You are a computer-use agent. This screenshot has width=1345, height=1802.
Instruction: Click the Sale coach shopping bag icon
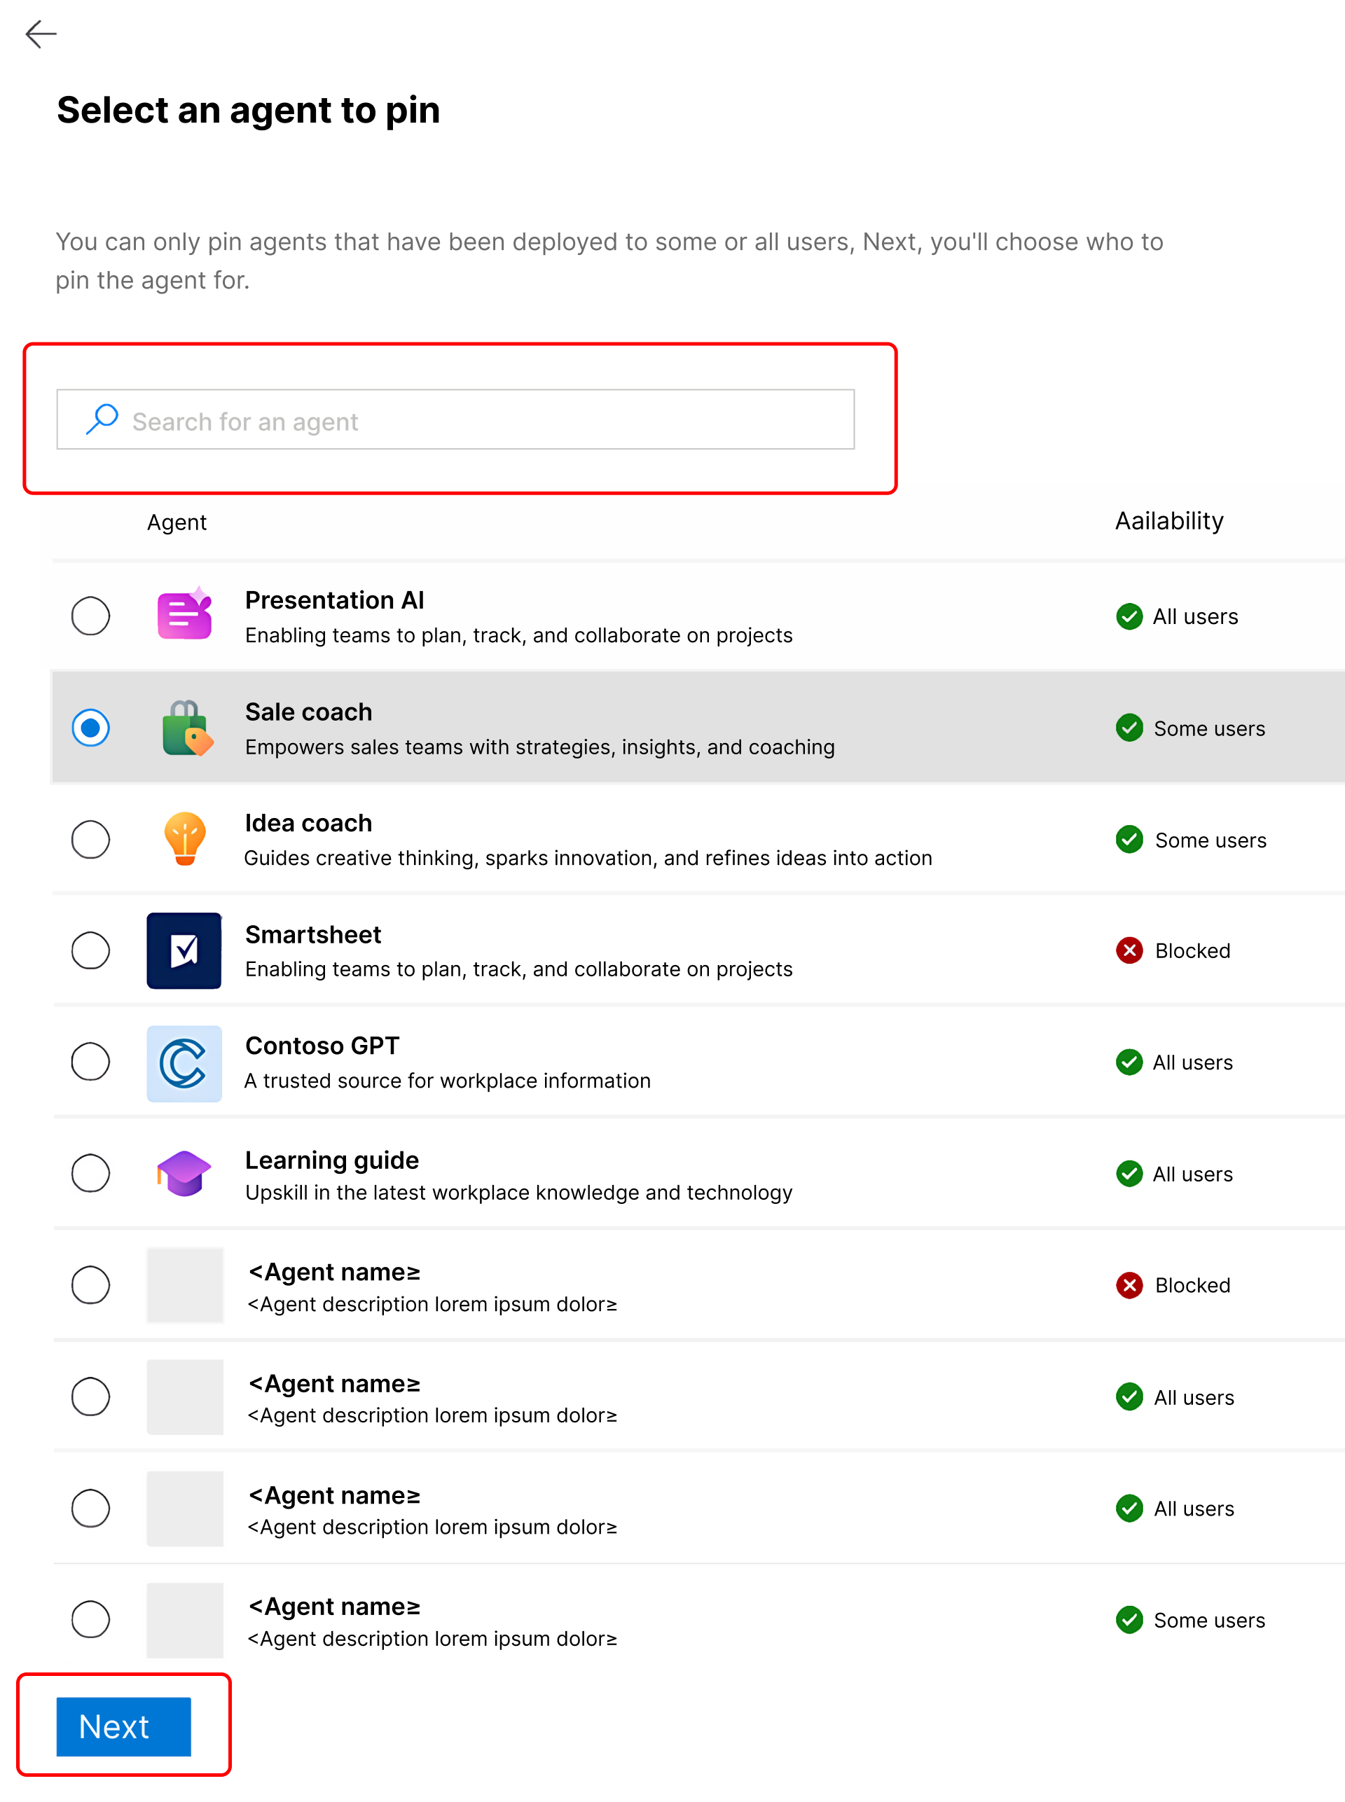tap(186, 728)
